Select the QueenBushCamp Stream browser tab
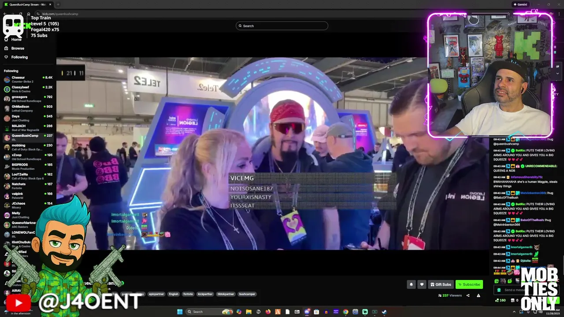 point(27,4)
